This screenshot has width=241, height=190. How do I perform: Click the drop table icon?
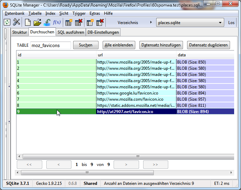pyautogui.click(x=79, y=22)
